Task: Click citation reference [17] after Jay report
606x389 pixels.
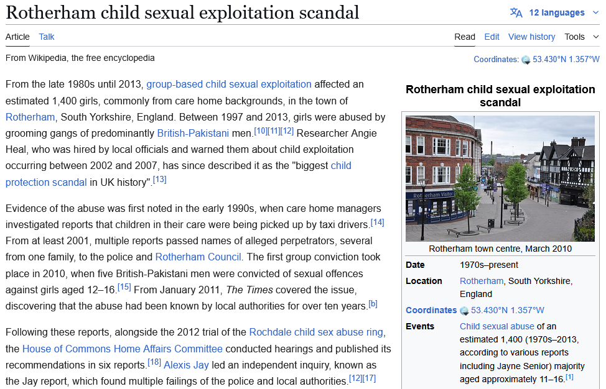Action: tap(369, 378)
